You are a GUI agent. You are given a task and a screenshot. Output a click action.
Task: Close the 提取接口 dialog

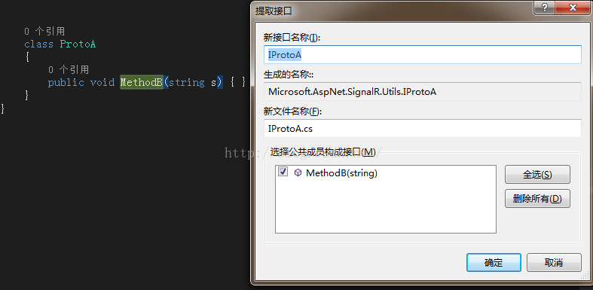tap(573, 8)
